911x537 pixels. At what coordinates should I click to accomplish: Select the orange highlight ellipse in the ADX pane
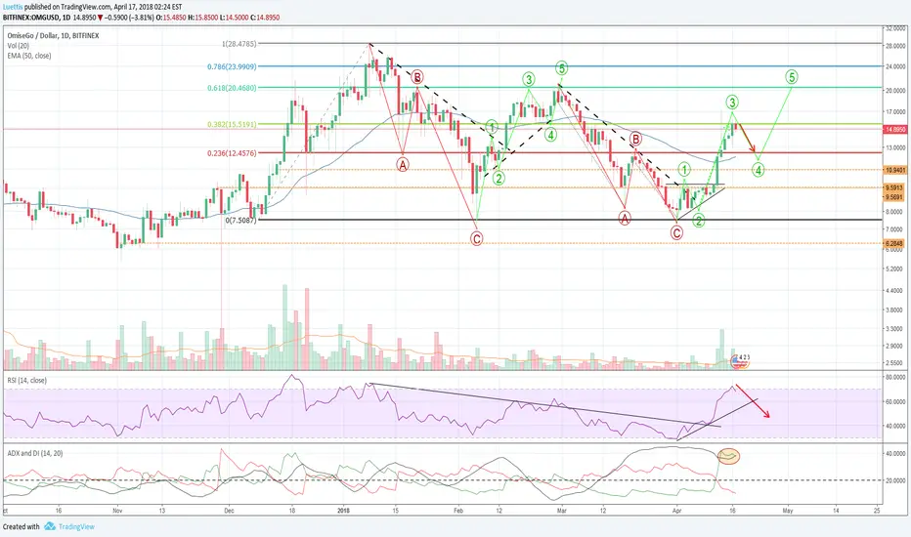(728, 456)
